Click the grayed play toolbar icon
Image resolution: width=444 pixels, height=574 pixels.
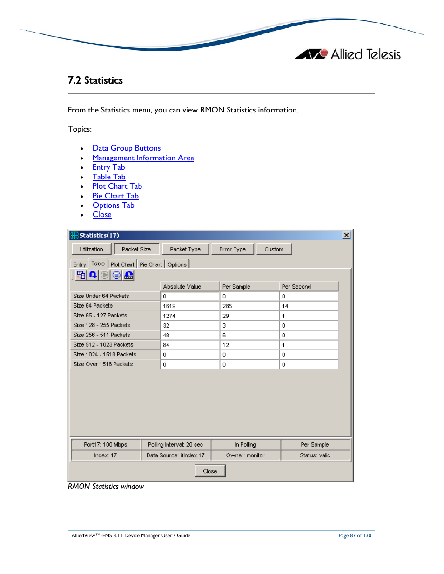105,275
